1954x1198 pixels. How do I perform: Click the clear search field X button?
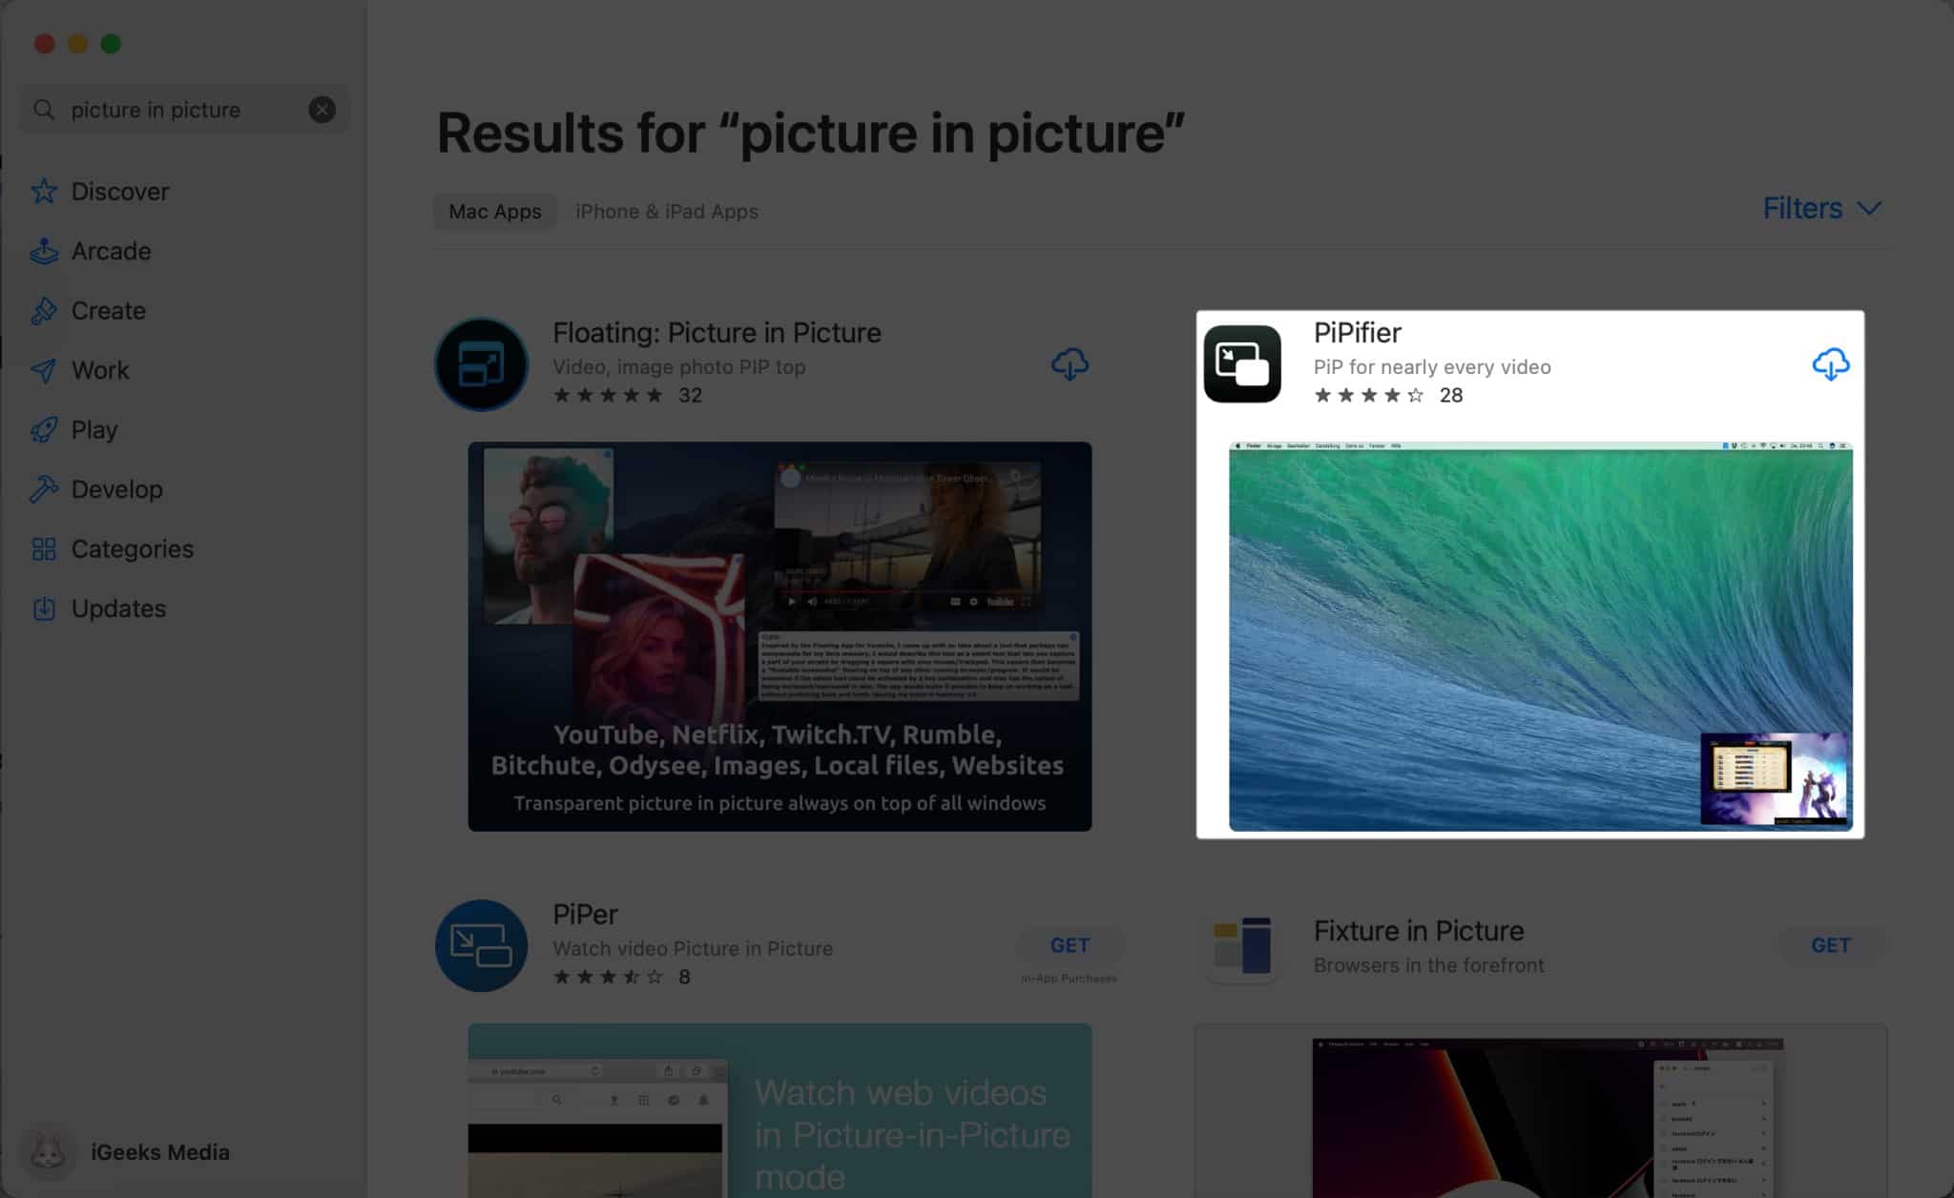[x=321, y=109]
